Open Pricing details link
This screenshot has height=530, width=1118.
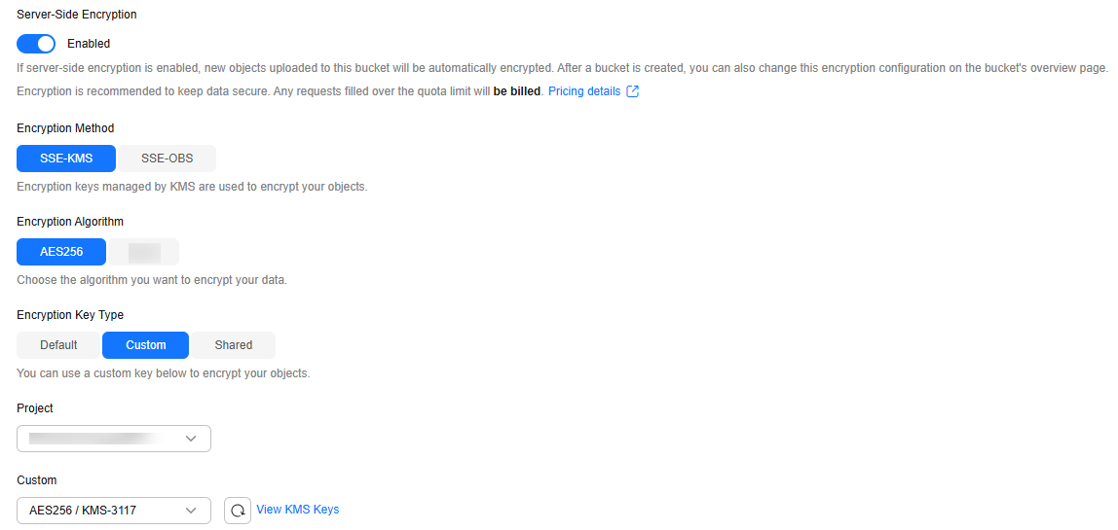(584, 91)
